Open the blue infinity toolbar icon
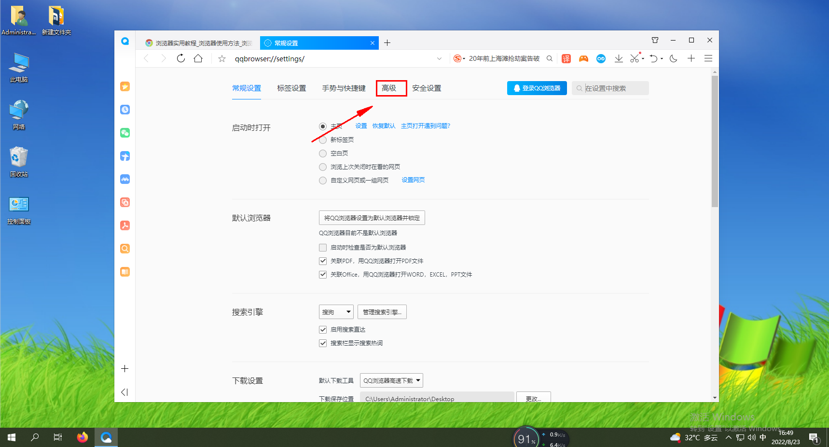Image resolution: width=829 pixels, height=447 pixels. [601, 58]
